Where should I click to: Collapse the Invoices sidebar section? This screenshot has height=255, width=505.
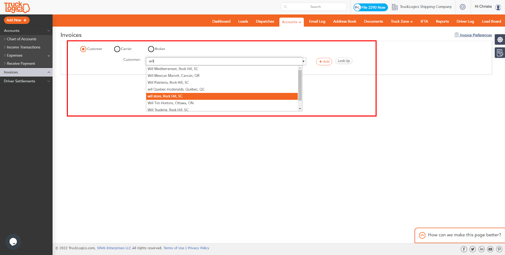(49, 72)
